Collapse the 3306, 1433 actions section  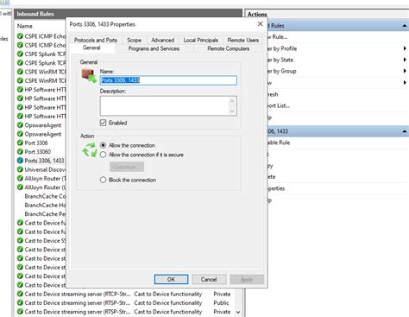click(405, 131)
